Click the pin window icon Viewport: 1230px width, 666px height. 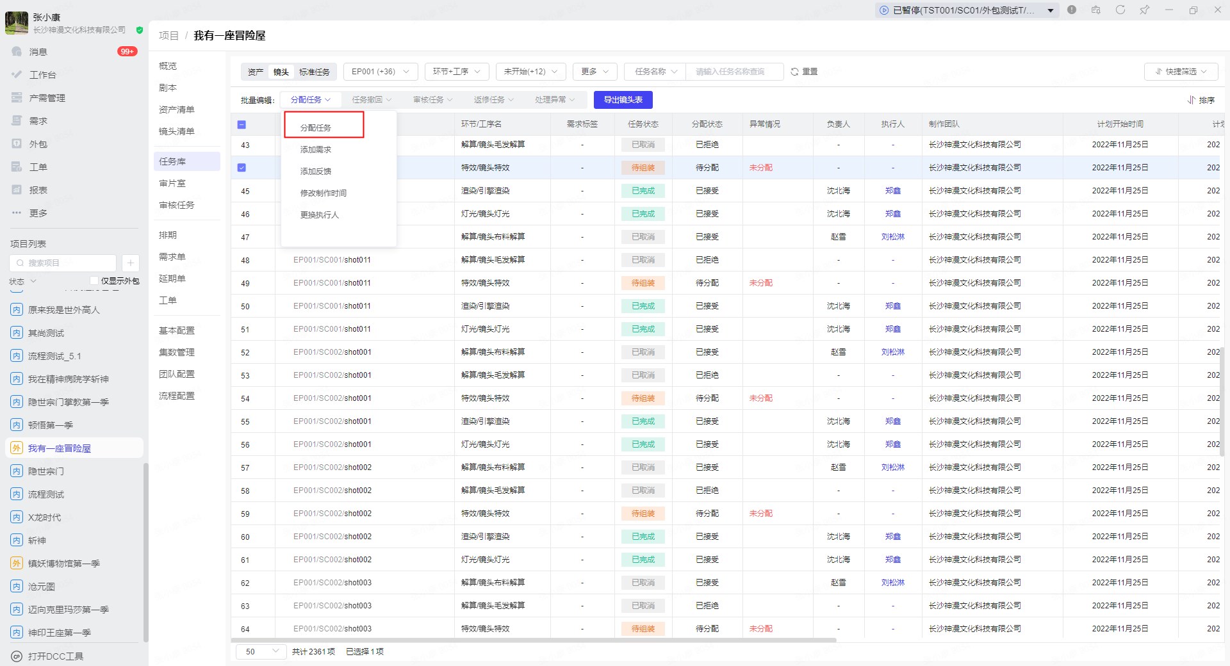click(1144, 10)
